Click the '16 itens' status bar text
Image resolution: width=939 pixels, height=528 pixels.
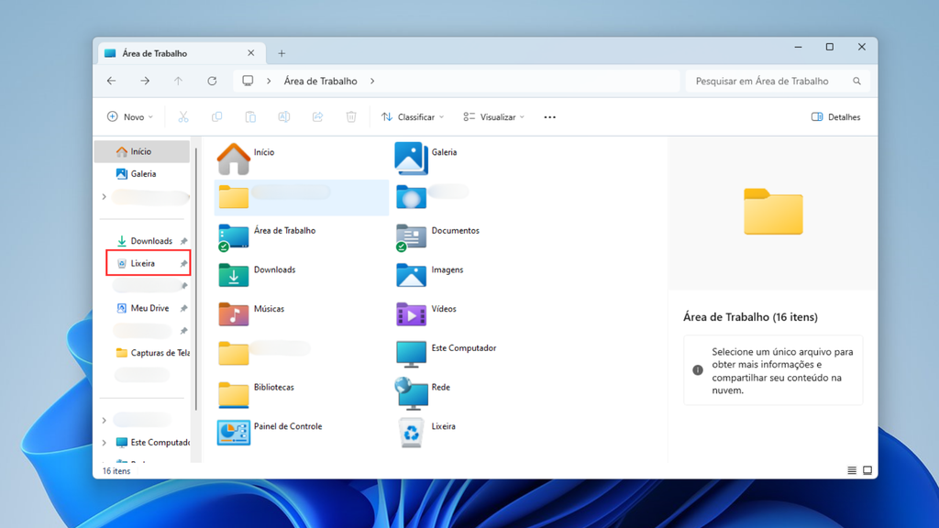[x=116, y=470]
